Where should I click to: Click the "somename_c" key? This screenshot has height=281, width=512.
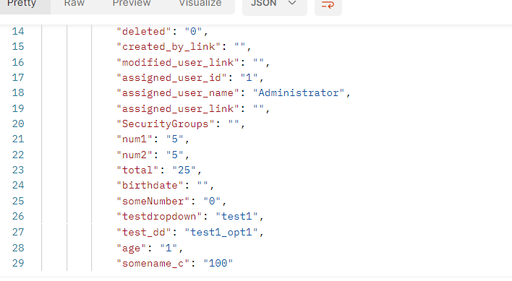(153, 263)
